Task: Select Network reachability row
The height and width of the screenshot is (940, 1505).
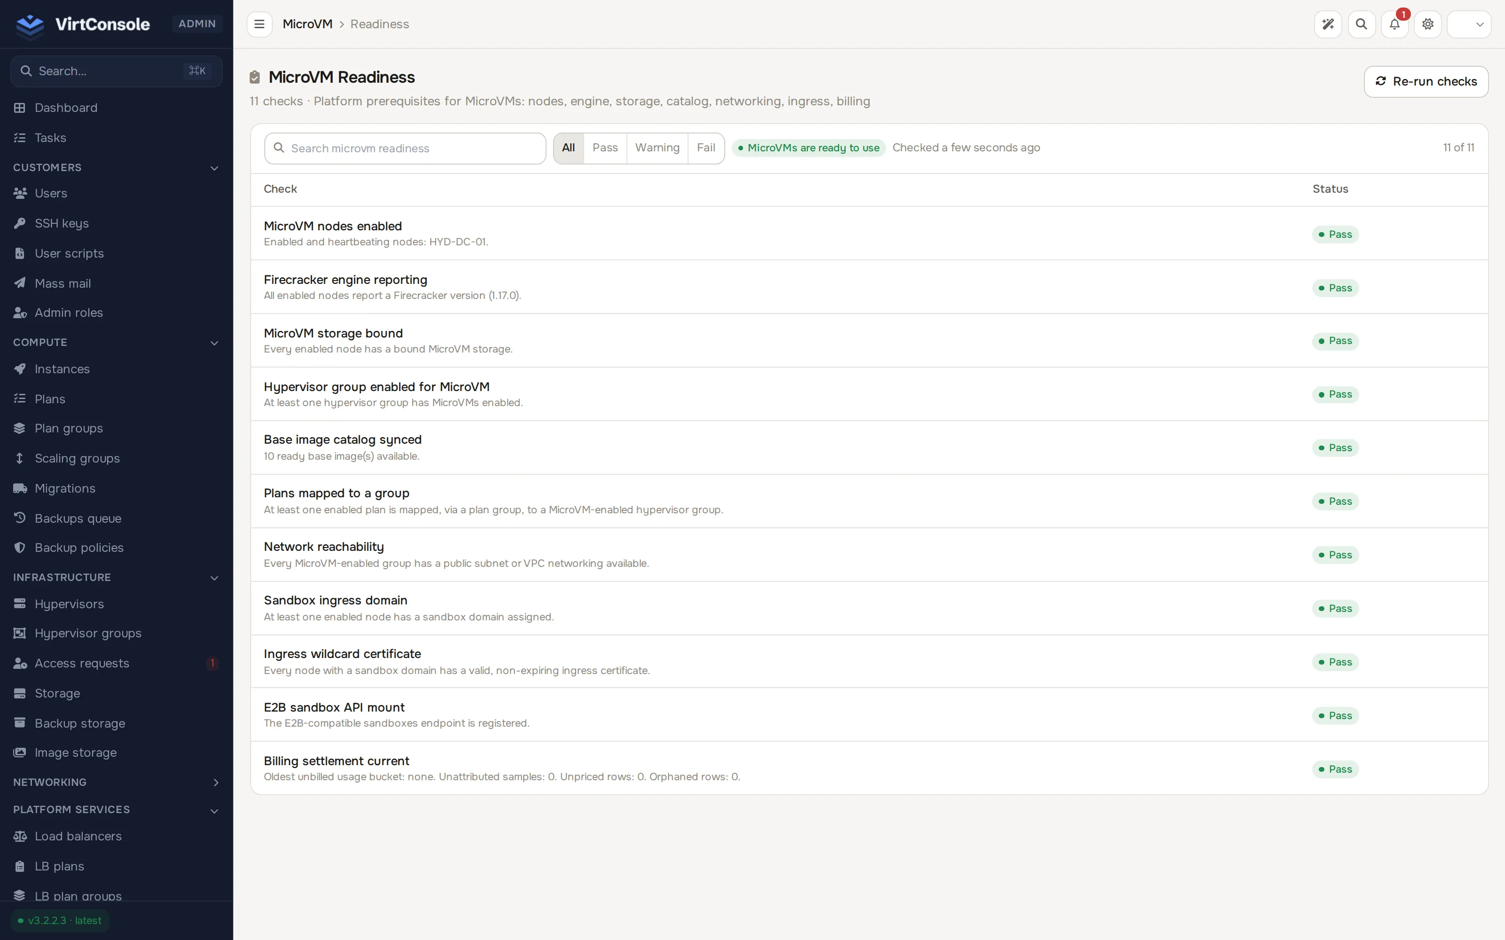Action: pyautogui.click(x=870, y=555)
